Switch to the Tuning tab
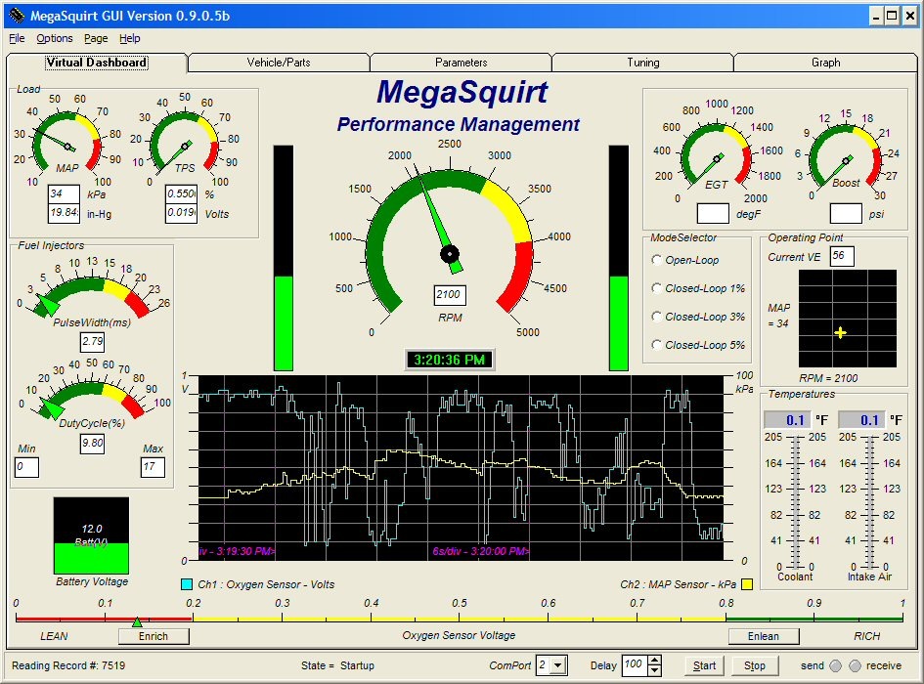This screenshot has height=684, width=924. coord(643,63)
